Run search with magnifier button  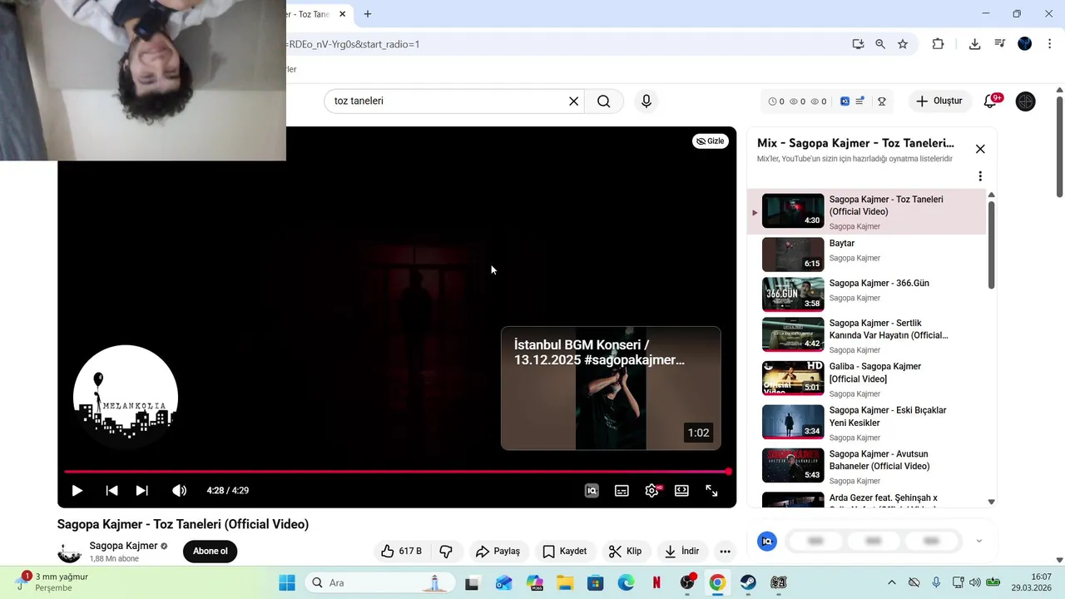pos(604,101)
